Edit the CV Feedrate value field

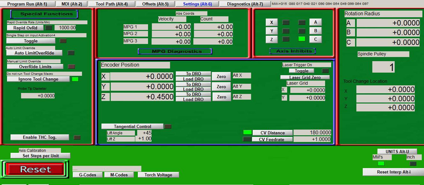[x=312, y=139]
